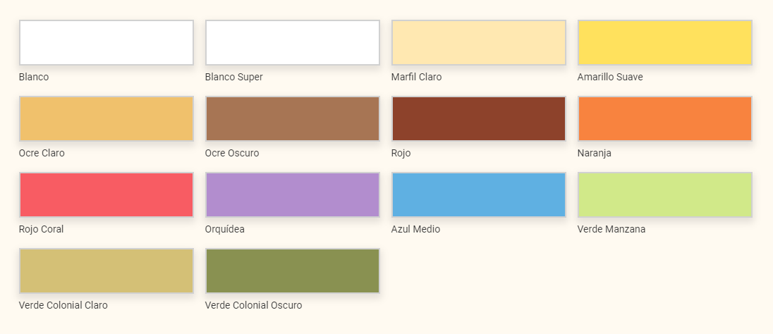The image size is (773, 334).
Task: Click the Azul Medio blue swatch
Action: tap(479, 194)
